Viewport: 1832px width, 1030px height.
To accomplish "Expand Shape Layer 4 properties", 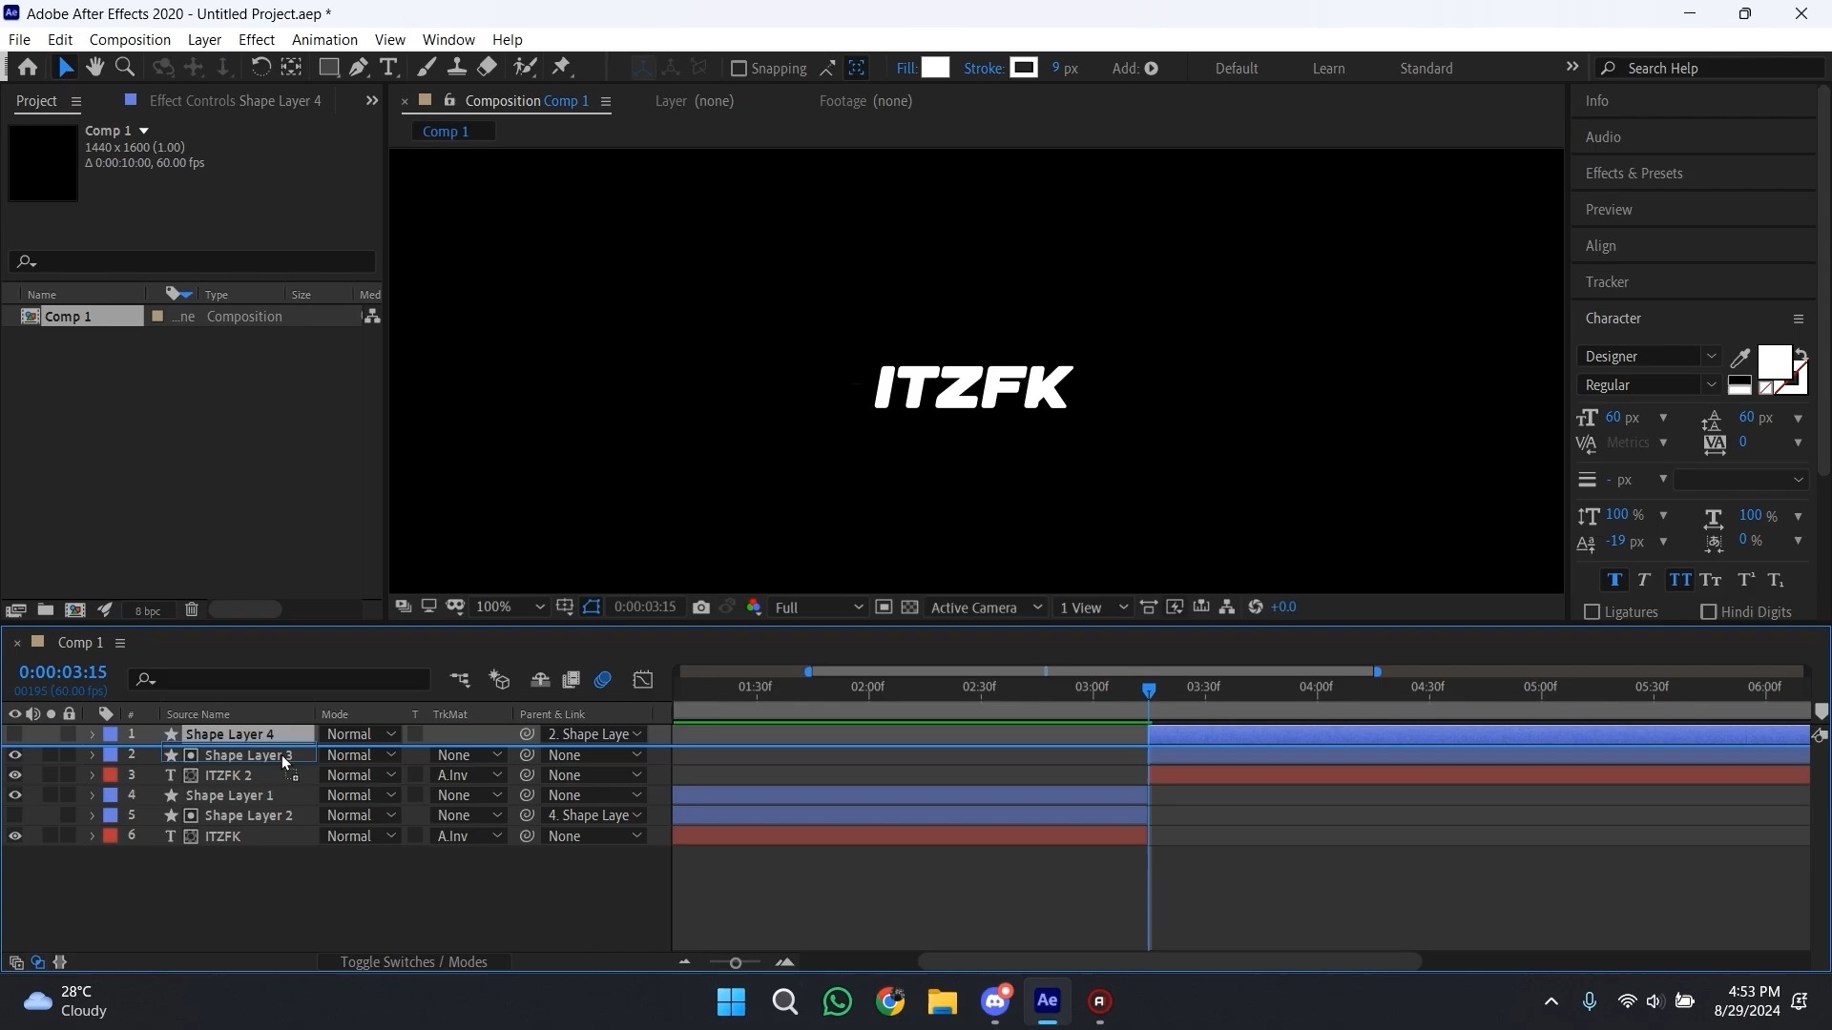I will coord(92,735).
